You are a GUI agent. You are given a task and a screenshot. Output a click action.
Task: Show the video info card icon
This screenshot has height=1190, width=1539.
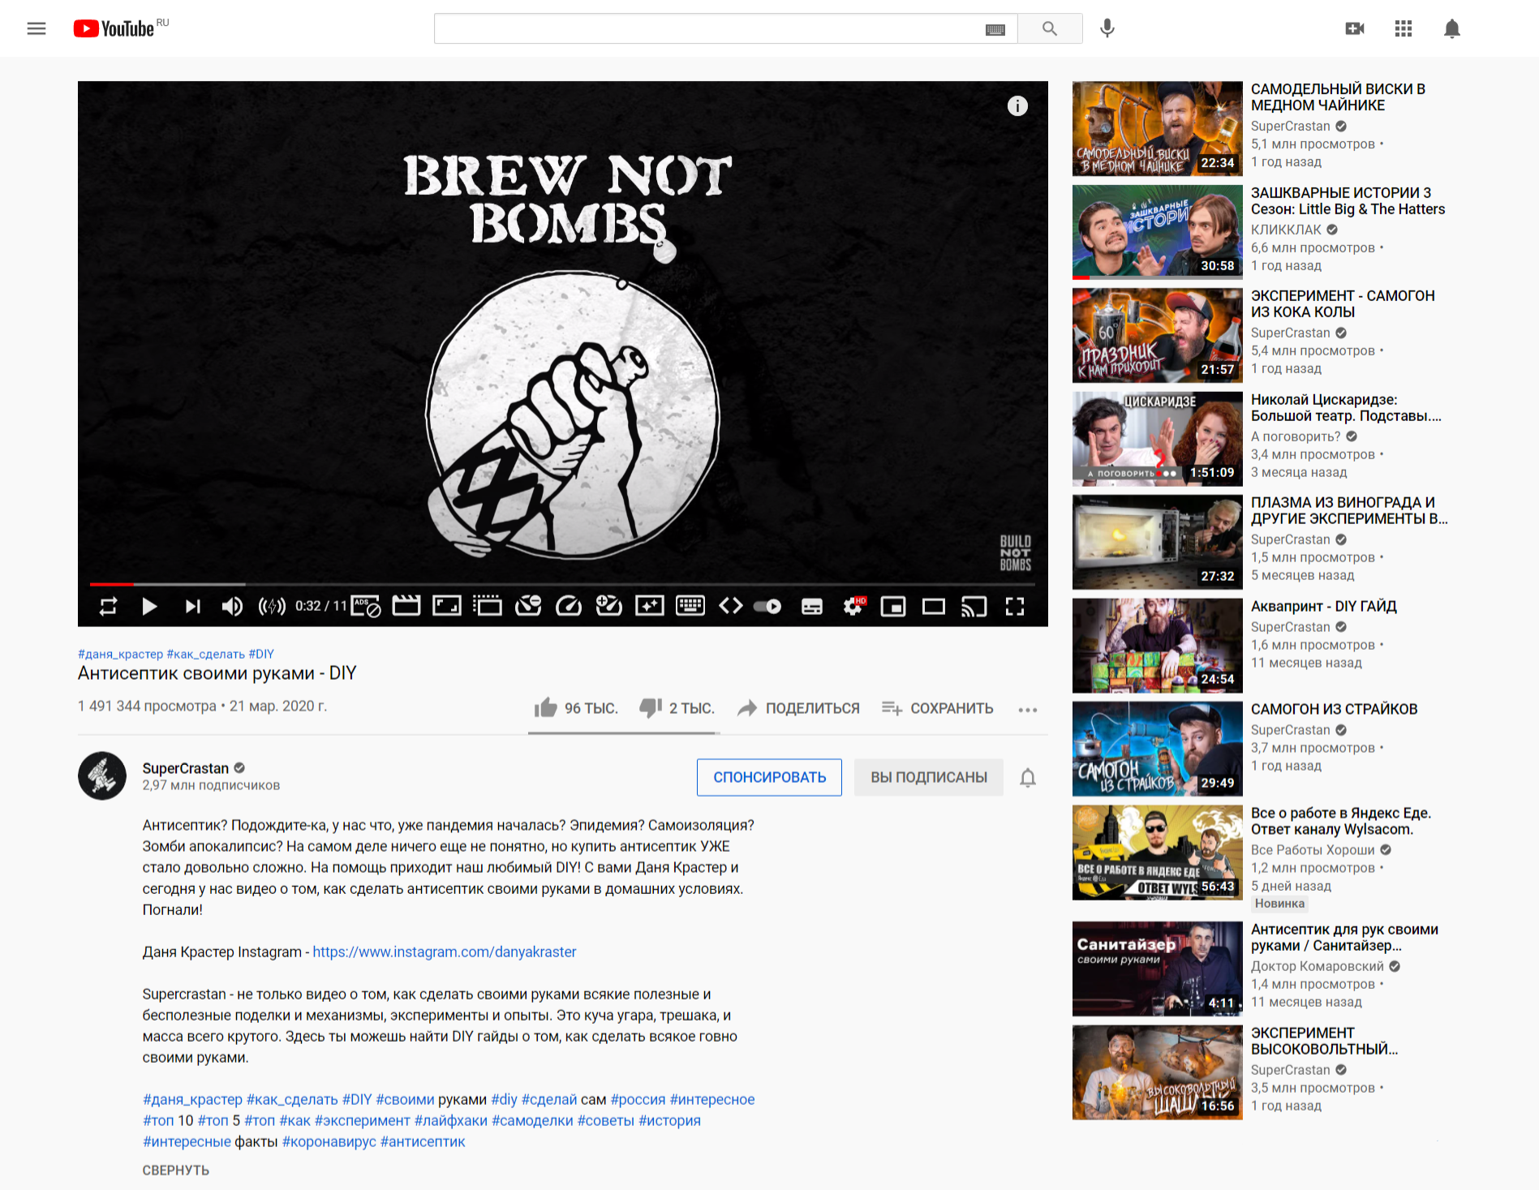(x=1017, y=106)
